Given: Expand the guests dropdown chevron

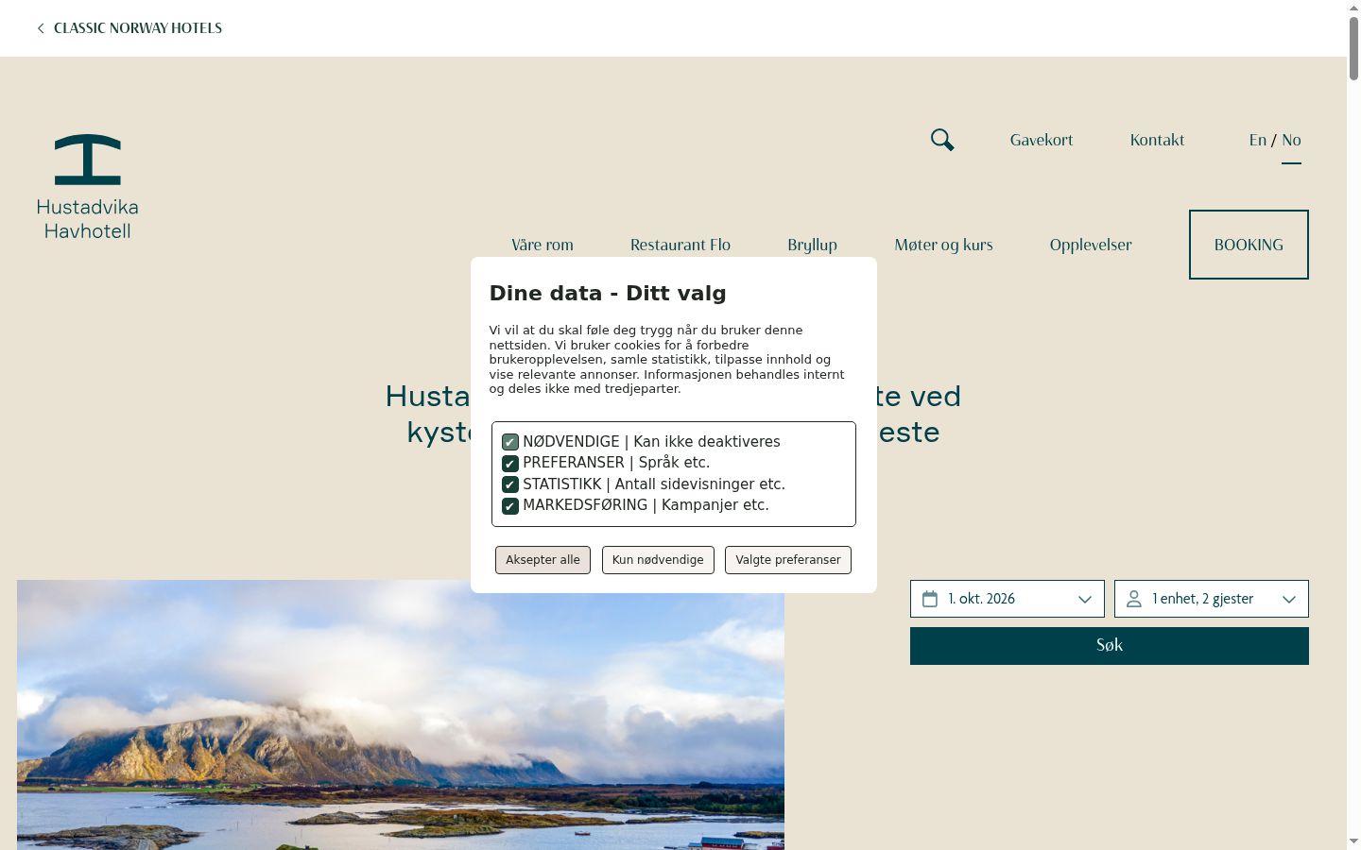Looking at the screenshot, I should pyautogui.click(x=1289, y=599).
